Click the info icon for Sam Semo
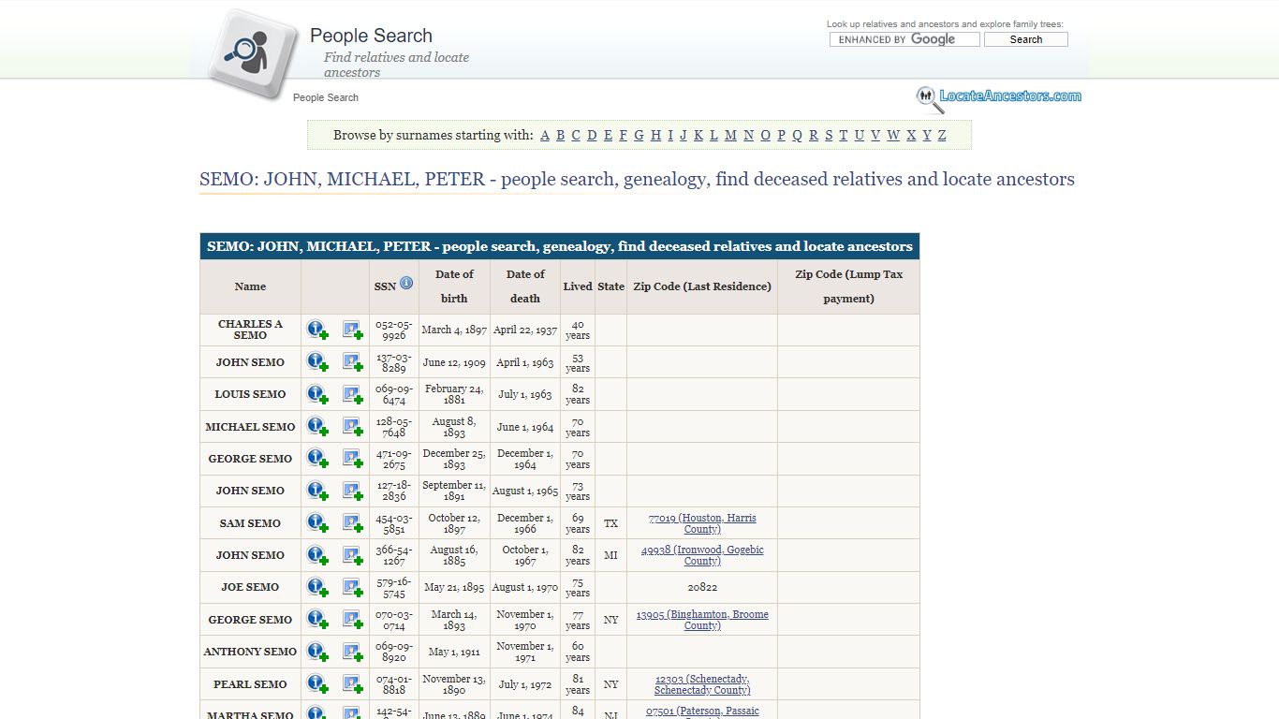The image size is (1279, 719). 317,523
